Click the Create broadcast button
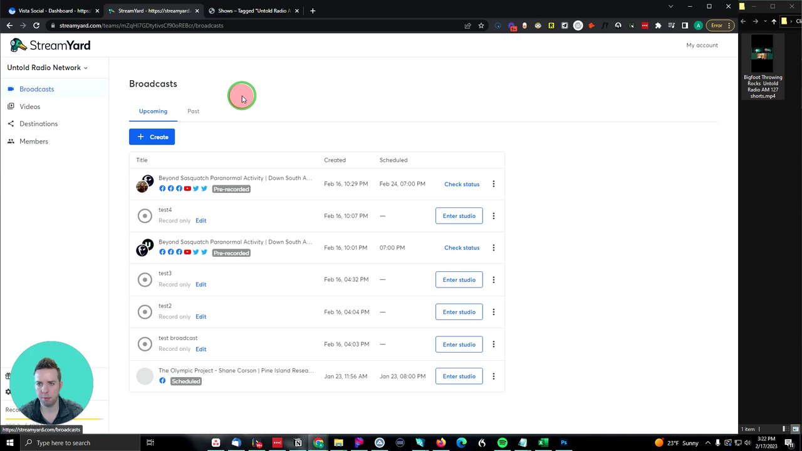 tap(152, 137)
